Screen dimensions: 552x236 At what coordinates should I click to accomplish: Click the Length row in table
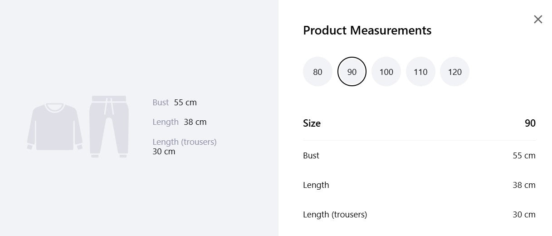pyautogui.click(x=419, y=185)
